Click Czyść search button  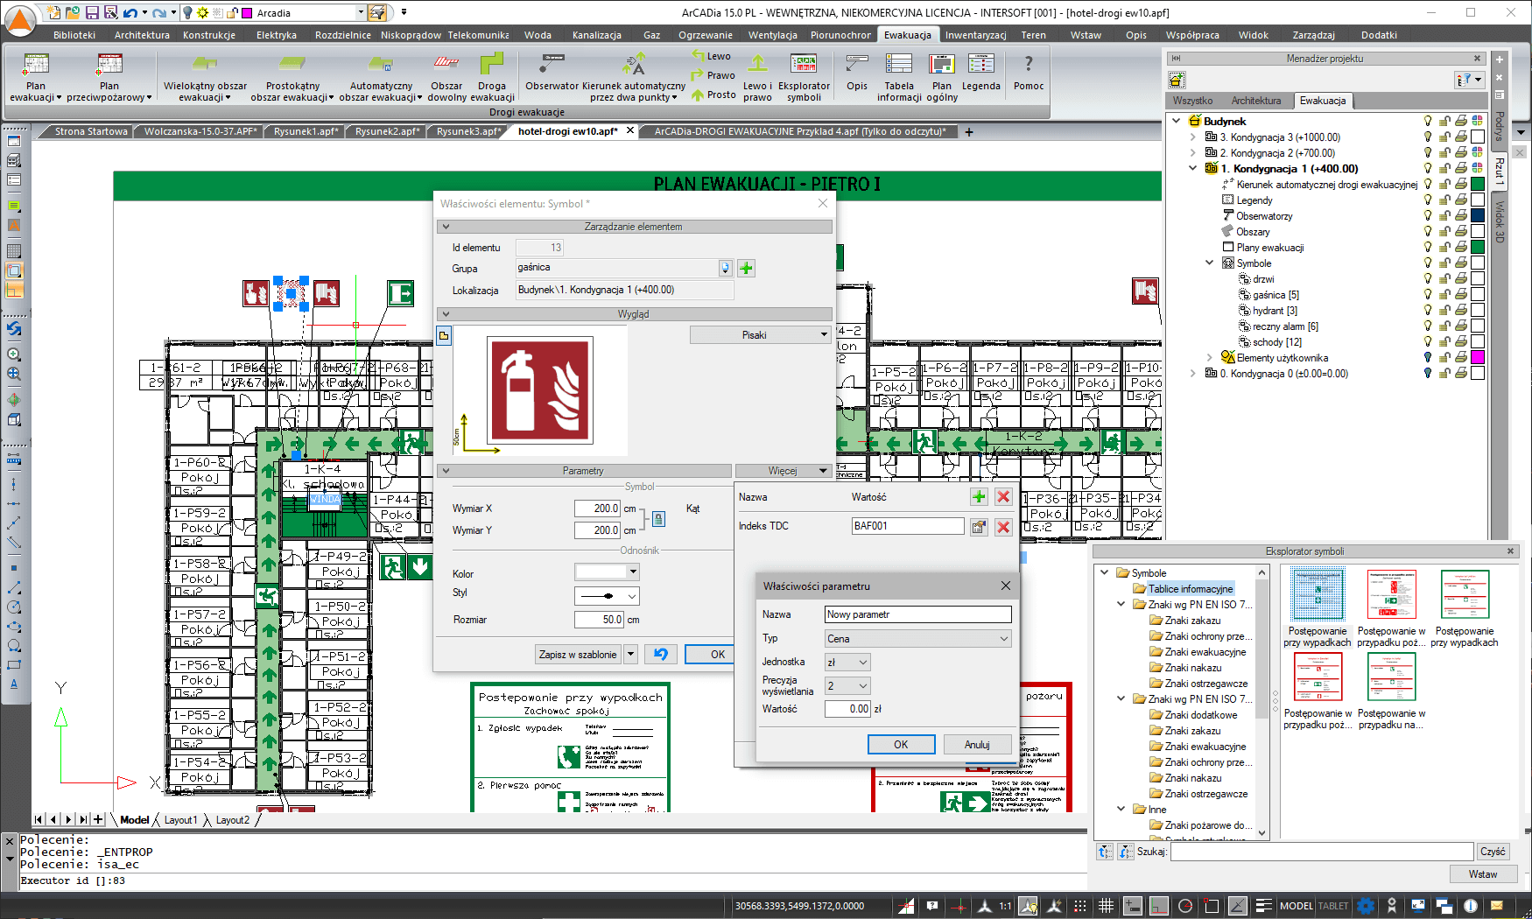click(x=1493, y=852)
